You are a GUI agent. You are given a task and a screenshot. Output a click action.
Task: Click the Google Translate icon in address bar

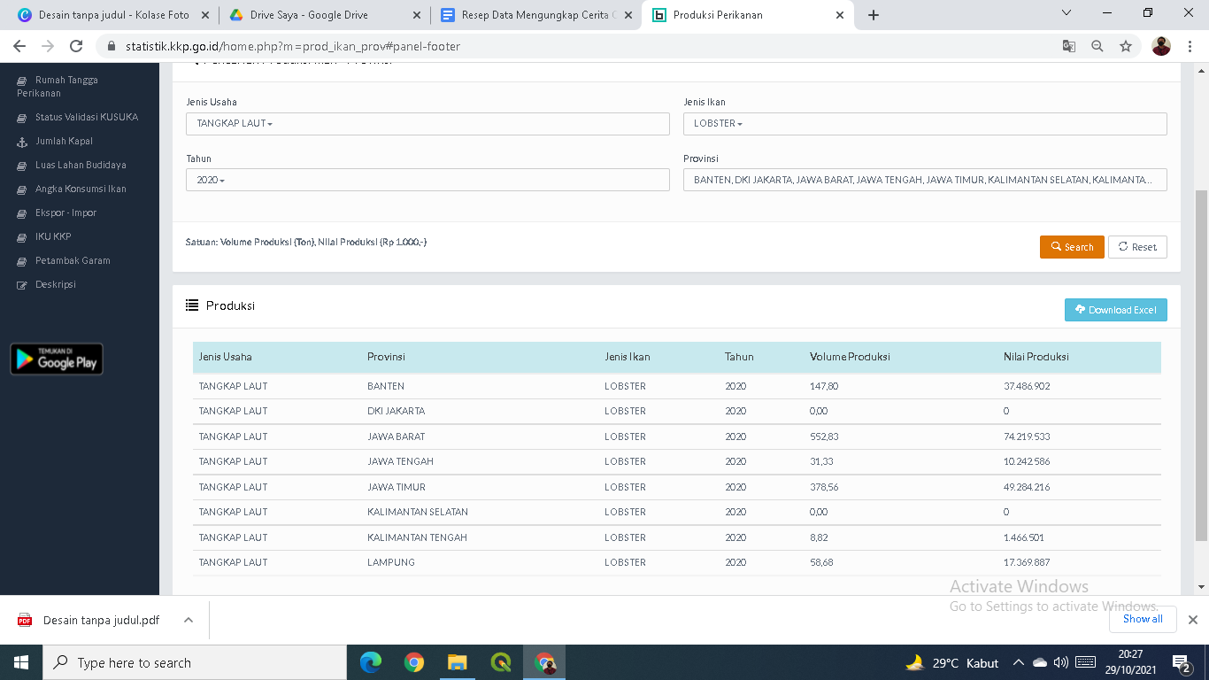(x=1069, y=47)
